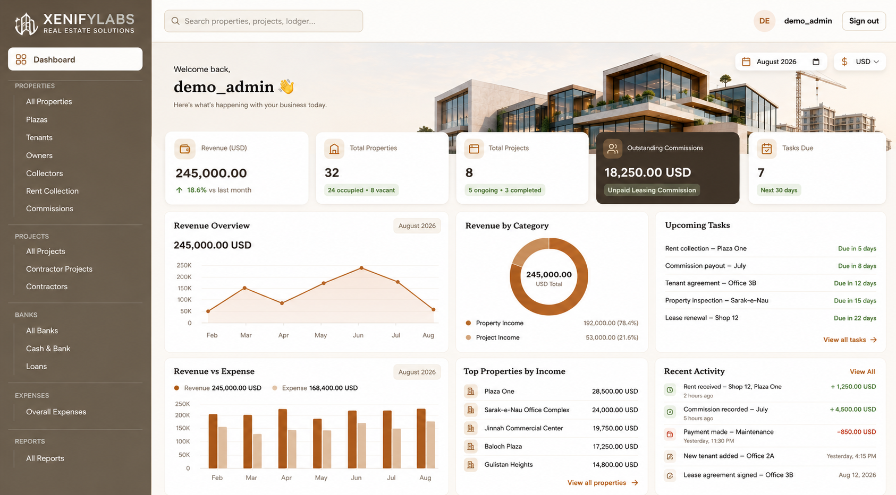Open the View all properties link
Image resolution: width=896 pixels, height=495 pixels.
point(603,483)
